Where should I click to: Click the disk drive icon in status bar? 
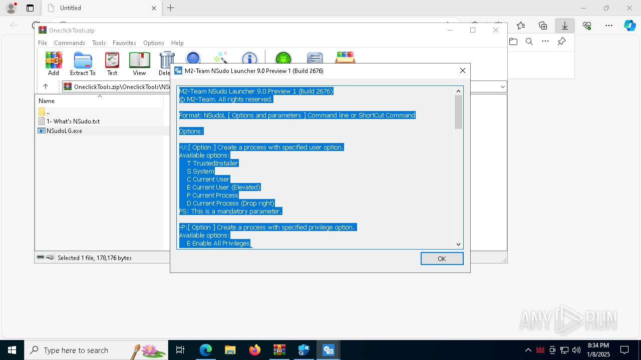click(x=41, y=257)
